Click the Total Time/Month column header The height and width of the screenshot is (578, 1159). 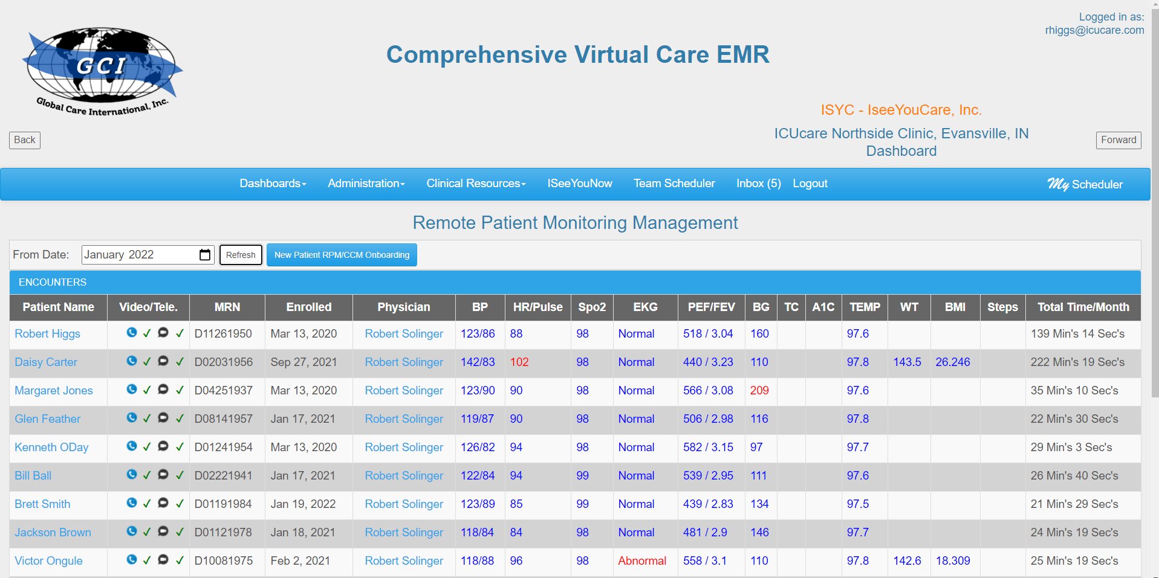(1083, 307)
